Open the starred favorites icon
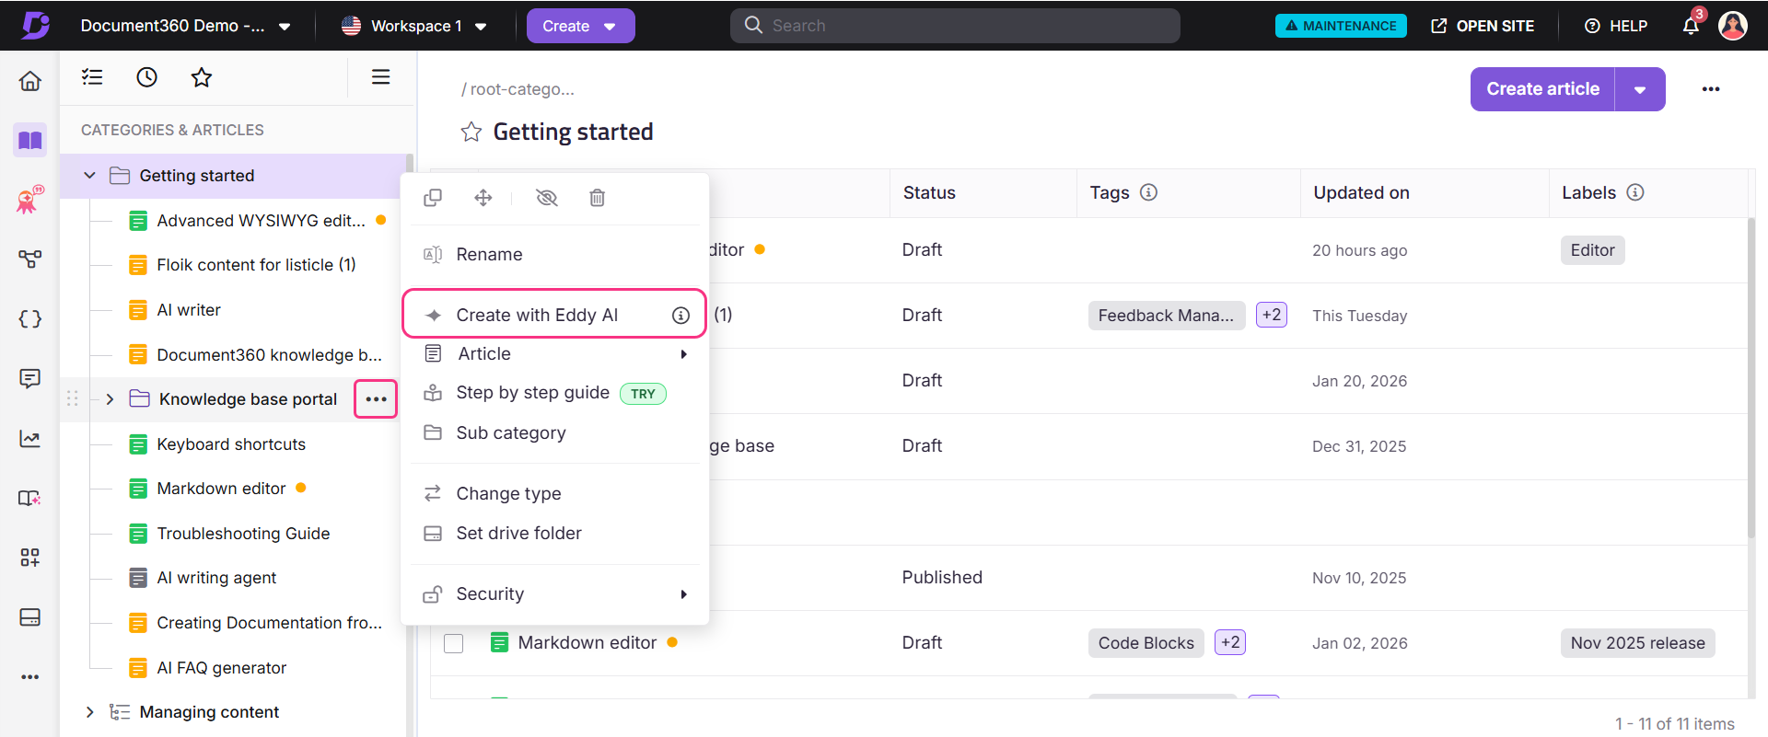The image size is (1768, 737). (201, 77)
